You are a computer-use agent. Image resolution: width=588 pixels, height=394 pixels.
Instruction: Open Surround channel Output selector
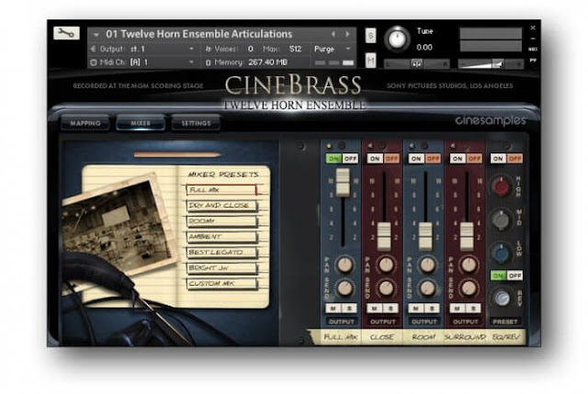(465, 321)
